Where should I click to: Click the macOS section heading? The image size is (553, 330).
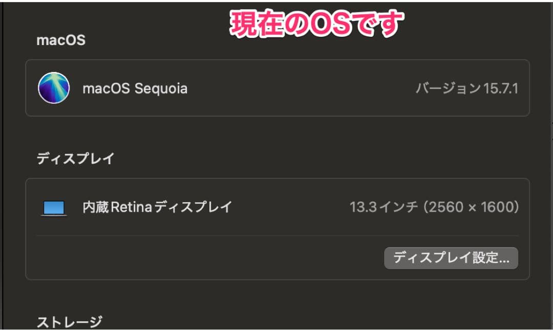pos(61,40)
